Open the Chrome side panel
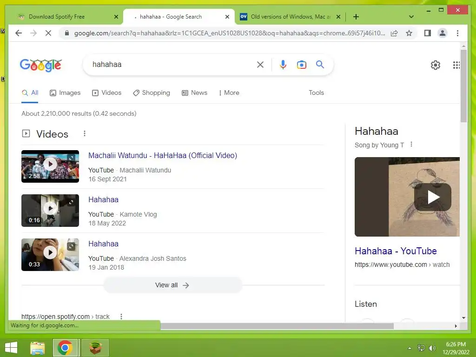 (428, 33)
